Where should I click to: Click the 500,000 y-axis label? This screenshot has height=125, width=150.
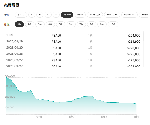pos(10,86)
